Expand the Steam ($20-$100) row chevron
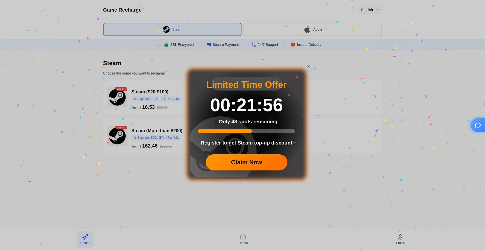The width and height of the screenshot is (485, 250). [375, 97]
